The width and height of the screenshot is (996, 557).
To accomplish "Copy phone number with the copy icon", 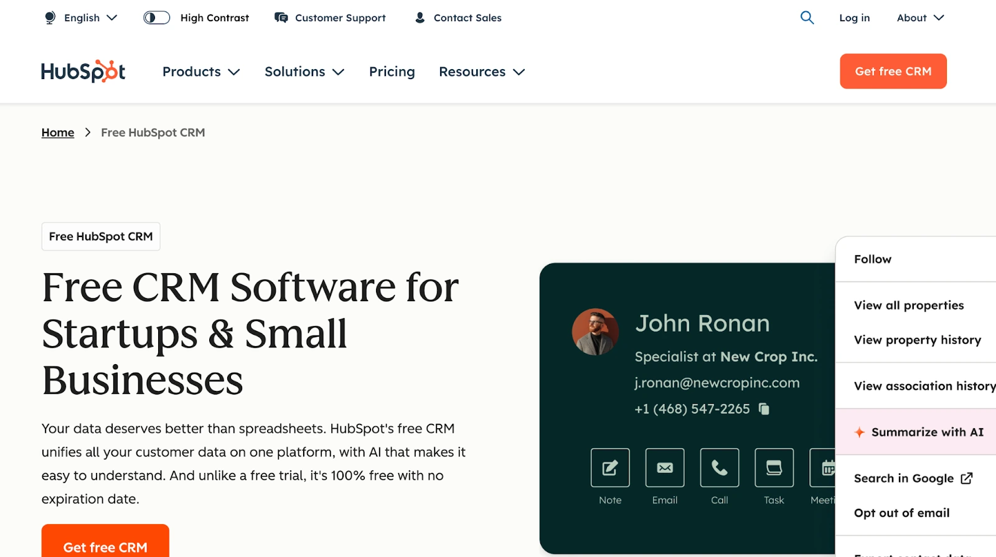I will pyautogui.click(x=764, y=409).
